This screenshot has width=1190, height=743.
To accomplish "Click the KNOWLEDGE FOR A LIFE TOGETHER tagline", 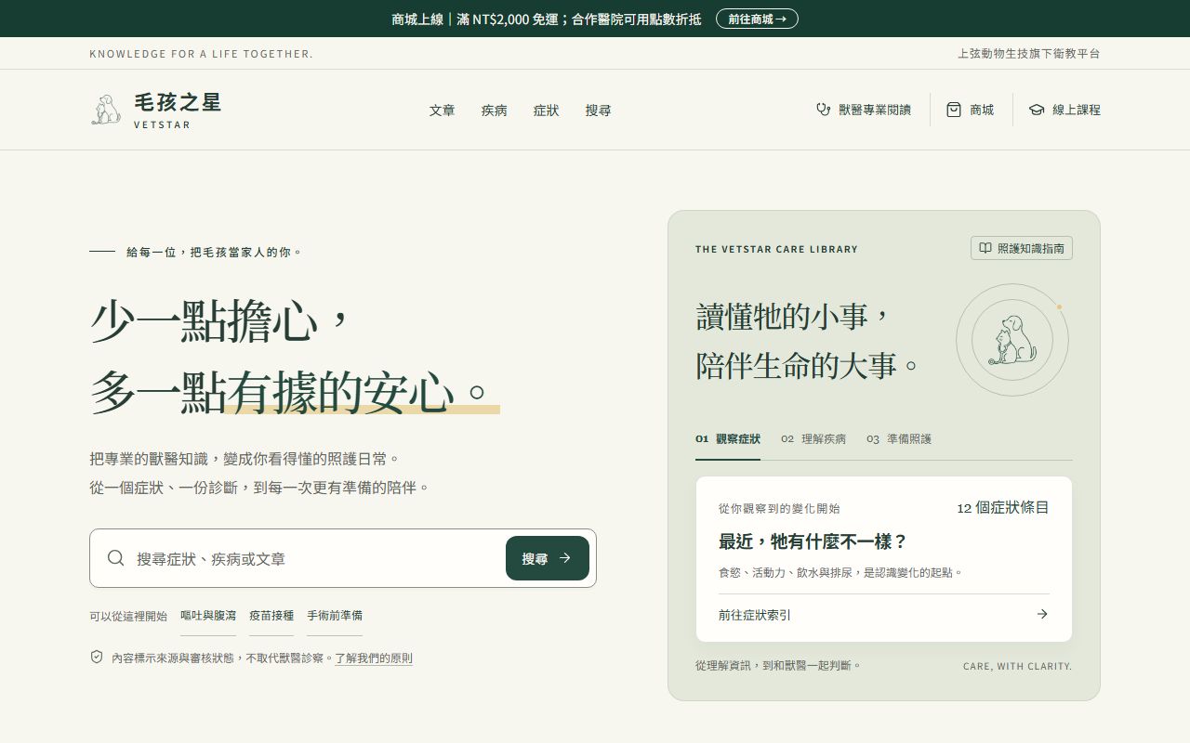I will click(x=201, y=54).
